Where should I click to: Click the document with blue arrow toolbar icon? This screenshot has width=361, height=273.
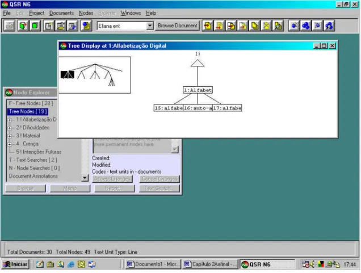click(72, 26)
